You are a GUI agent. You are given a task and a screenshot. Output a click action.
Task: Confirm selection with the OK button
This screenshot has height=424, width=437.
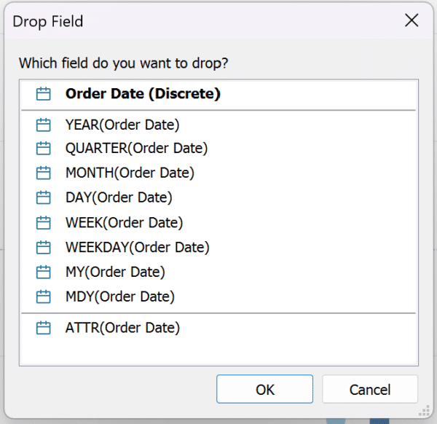pos(264,390)
